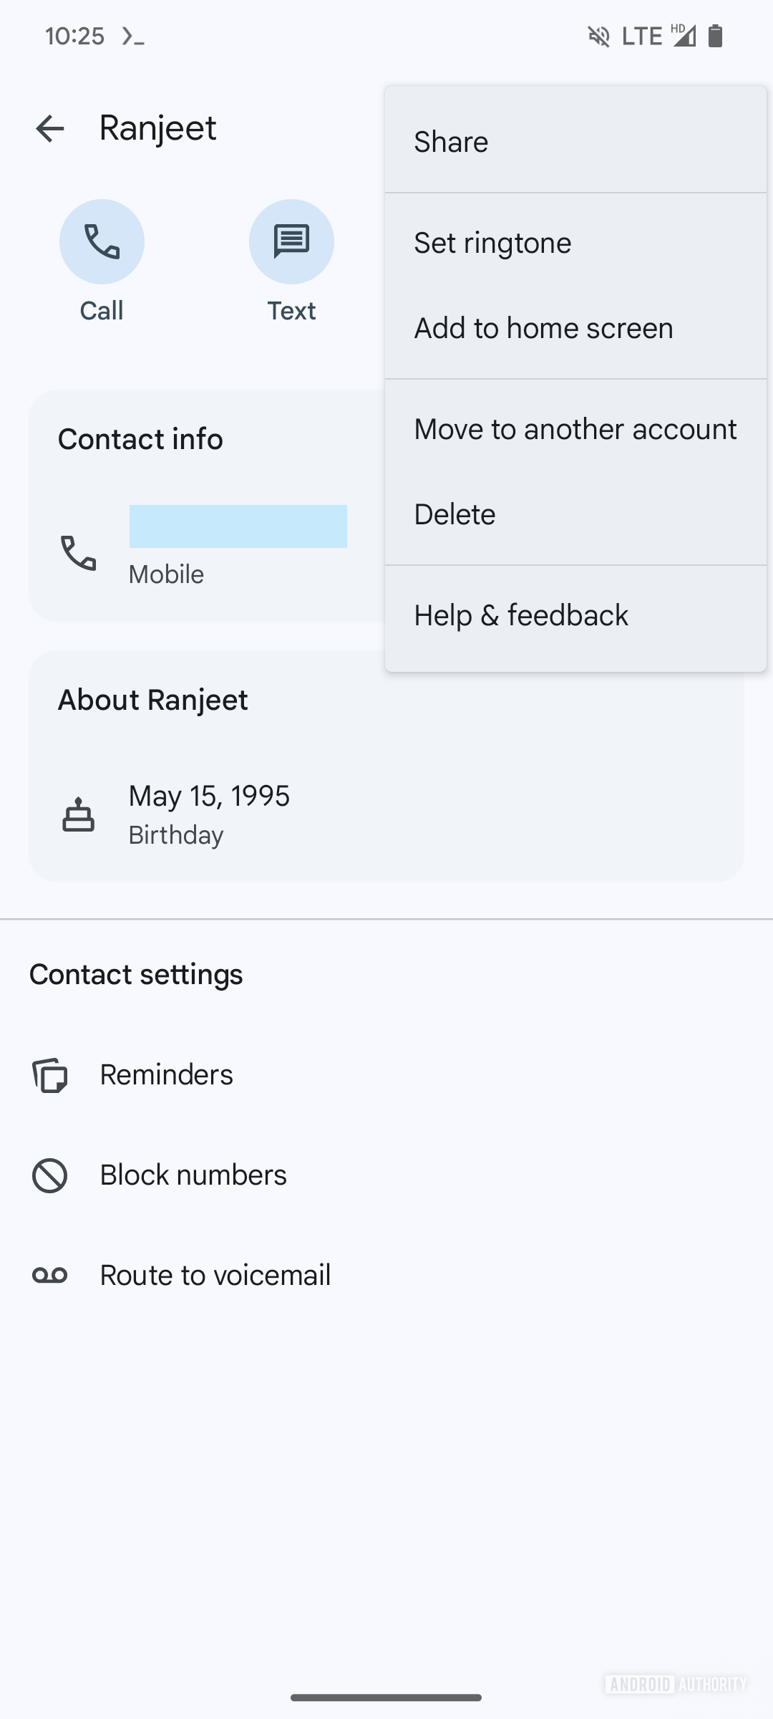Image resolution: width=773 pixels, height=1719 pixels.
Task: Pick Add to home screen
Action: click(543, 328)
